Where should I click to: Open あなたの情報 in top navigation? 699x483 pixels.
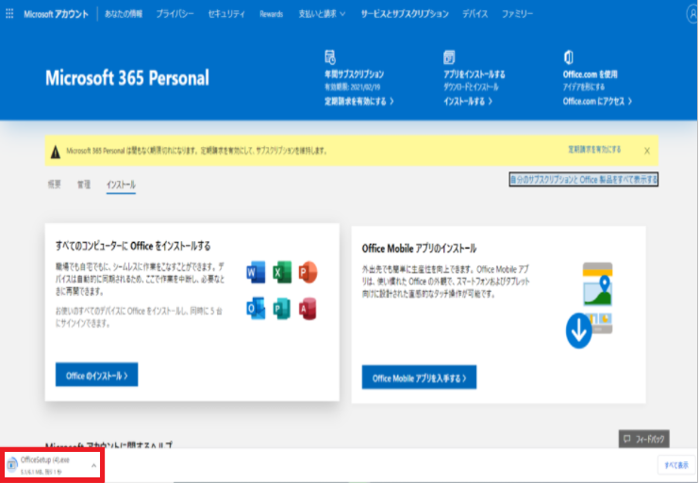point(123,14)
